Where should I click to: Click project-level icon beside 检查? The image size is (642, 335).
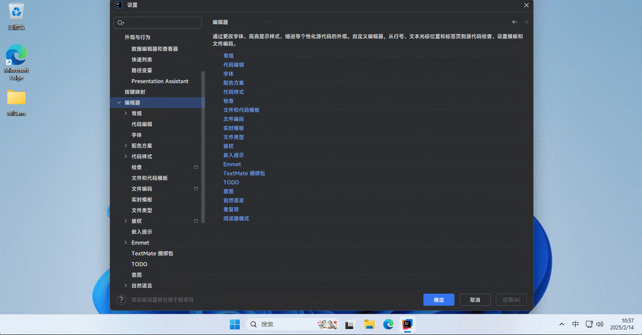pos(196,167)
